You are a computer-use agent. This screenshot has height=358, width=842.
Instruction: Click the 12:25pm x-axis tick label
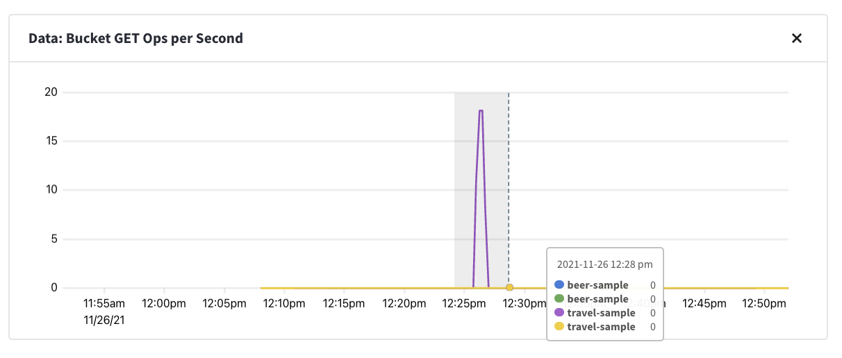tap(463, 303)
